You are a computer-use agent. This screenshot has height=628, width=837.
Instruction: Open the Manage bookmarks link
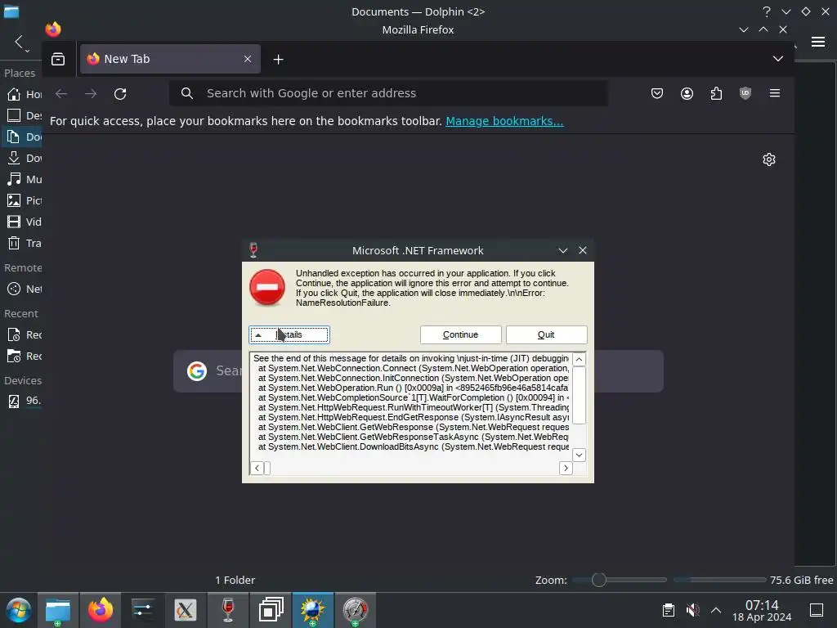504,121
